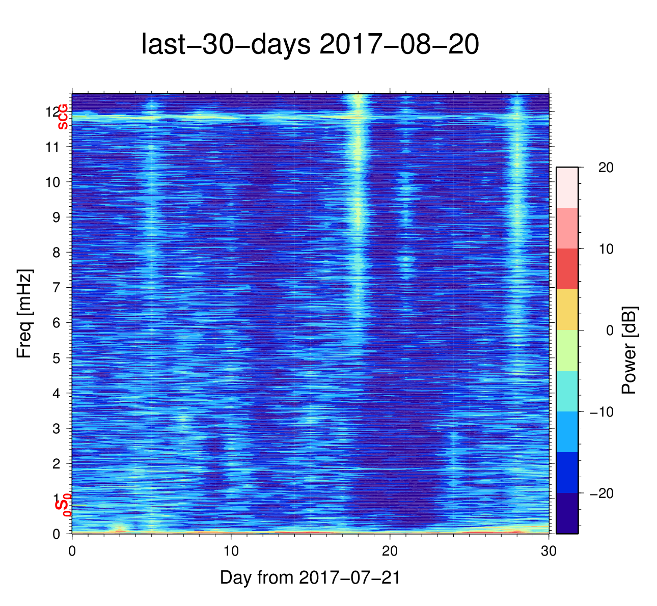The height and width of the screenshot is (606, 657).
Task: Click the red 'SCG' marker label
Action: 63,117
